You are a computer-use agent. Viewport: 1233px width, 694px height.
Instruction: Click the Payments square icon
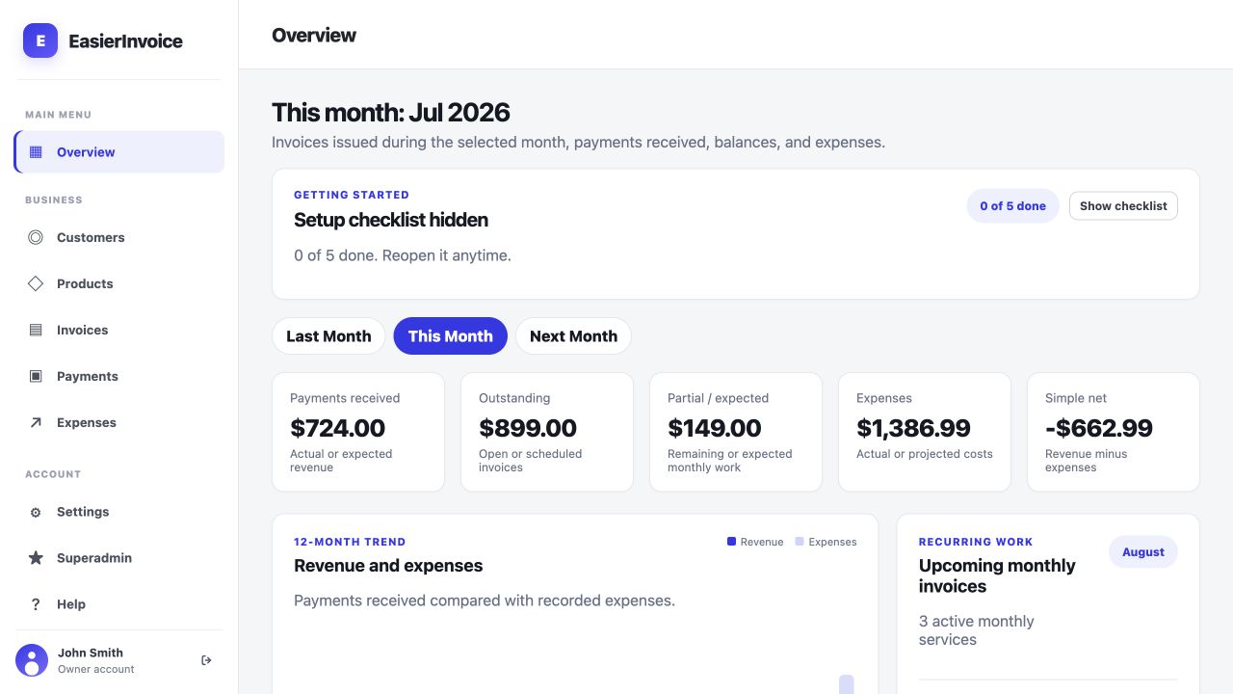[x=36, y=376]
